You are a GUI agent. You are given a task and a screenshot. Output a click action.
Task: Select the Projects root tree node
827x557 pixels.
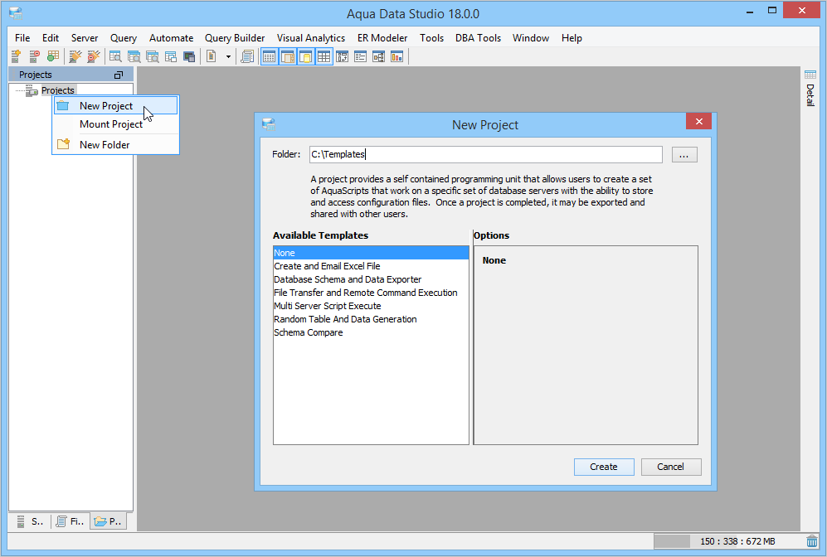click(57, 90)
